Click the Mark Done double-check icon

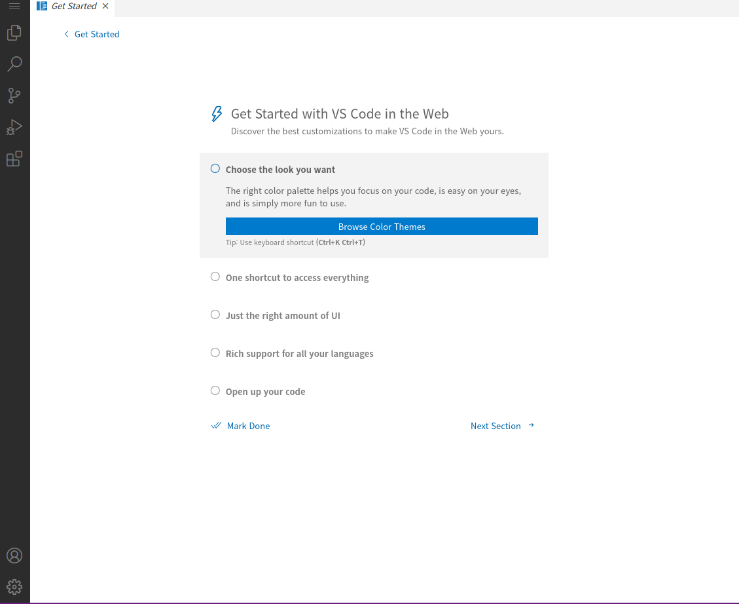point(216,425)
